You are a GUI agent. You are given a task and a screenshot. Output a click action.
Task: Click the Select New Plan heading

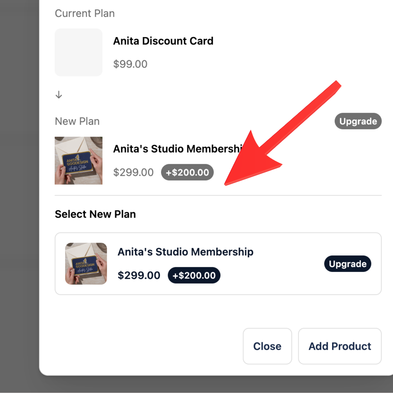click(95, 214)
